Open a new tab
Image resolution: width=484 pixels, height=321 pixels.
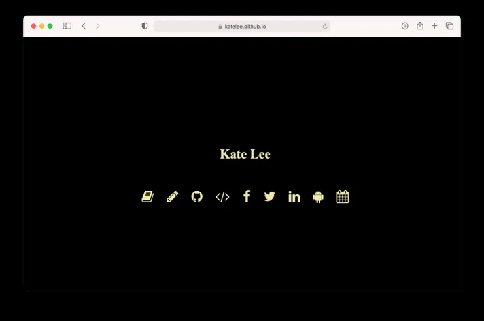[x=434, y=26]
